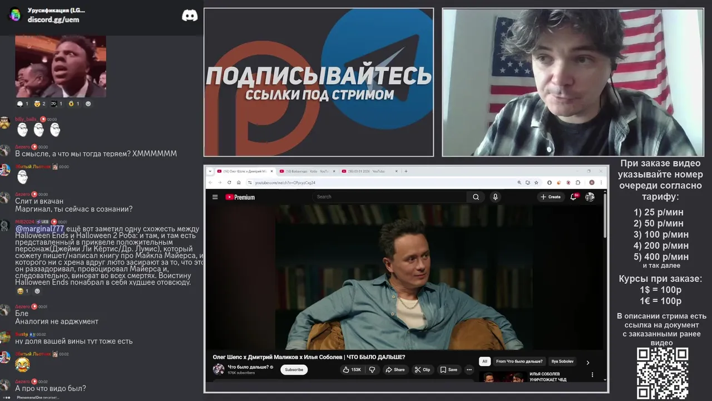This screenshot has width=712, height=401.
Task: Open the YouTube hamburger guide menu
Action: [x=215, y=197]
